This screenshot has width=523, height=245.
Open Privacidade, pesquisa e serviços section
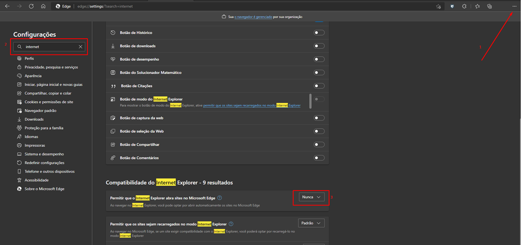pos(52,67)
